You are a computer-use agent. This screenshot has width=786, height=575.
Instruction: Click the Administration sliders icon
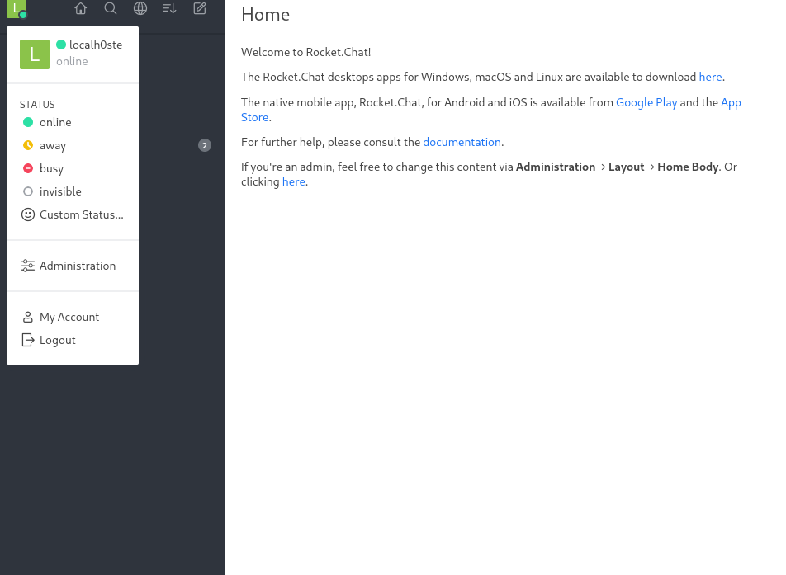click(28, 266)
